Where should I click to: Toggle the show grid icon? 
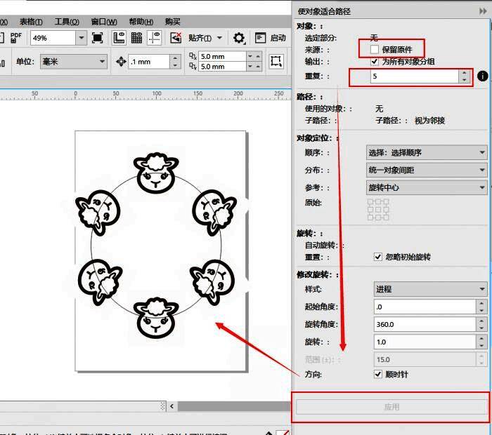(x=136, y=38)
